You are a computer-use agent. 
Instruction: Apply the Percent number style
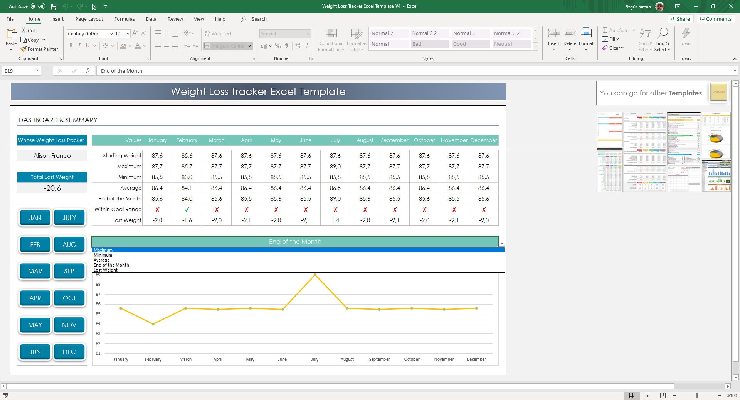[277, 45]
